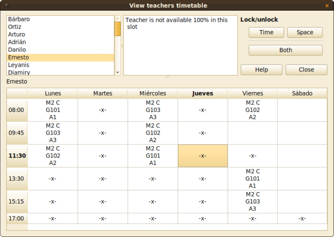Select the 11:30 row header
This screenshot has height=237, width=334.
point(17,156)
